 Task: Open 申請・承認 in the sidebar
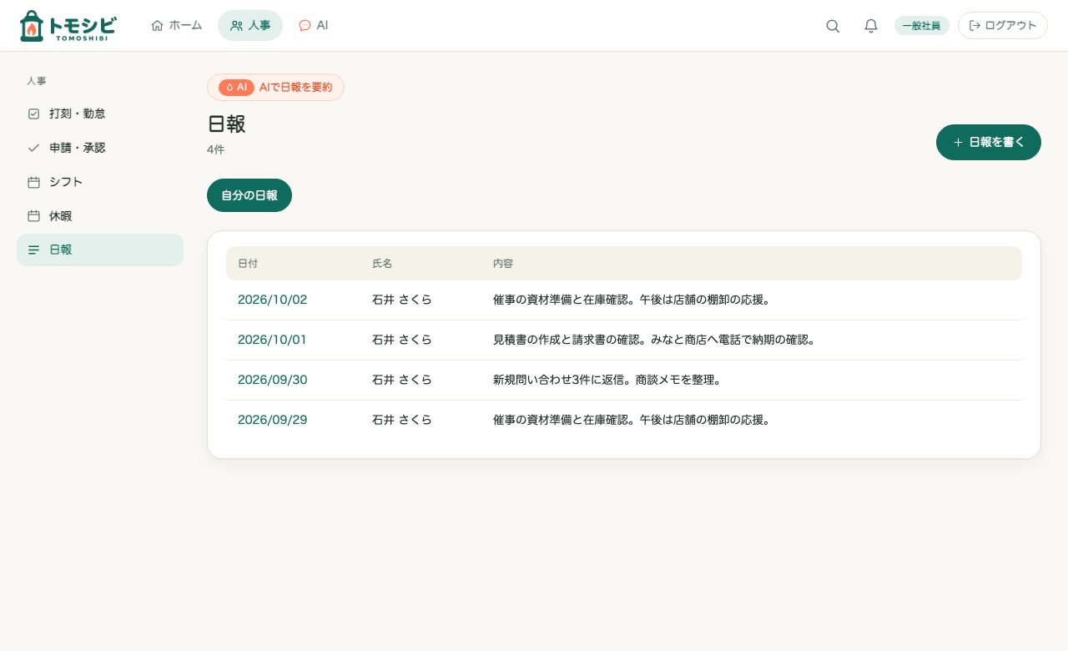click(100, 148)
